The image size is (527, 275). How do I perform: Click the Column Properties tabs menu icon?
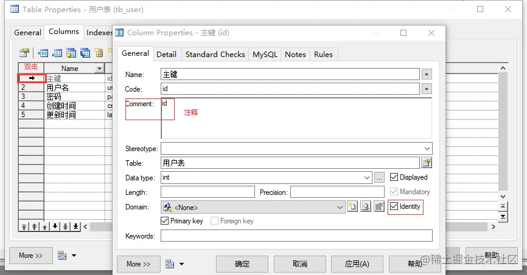(x=170, y=264)
